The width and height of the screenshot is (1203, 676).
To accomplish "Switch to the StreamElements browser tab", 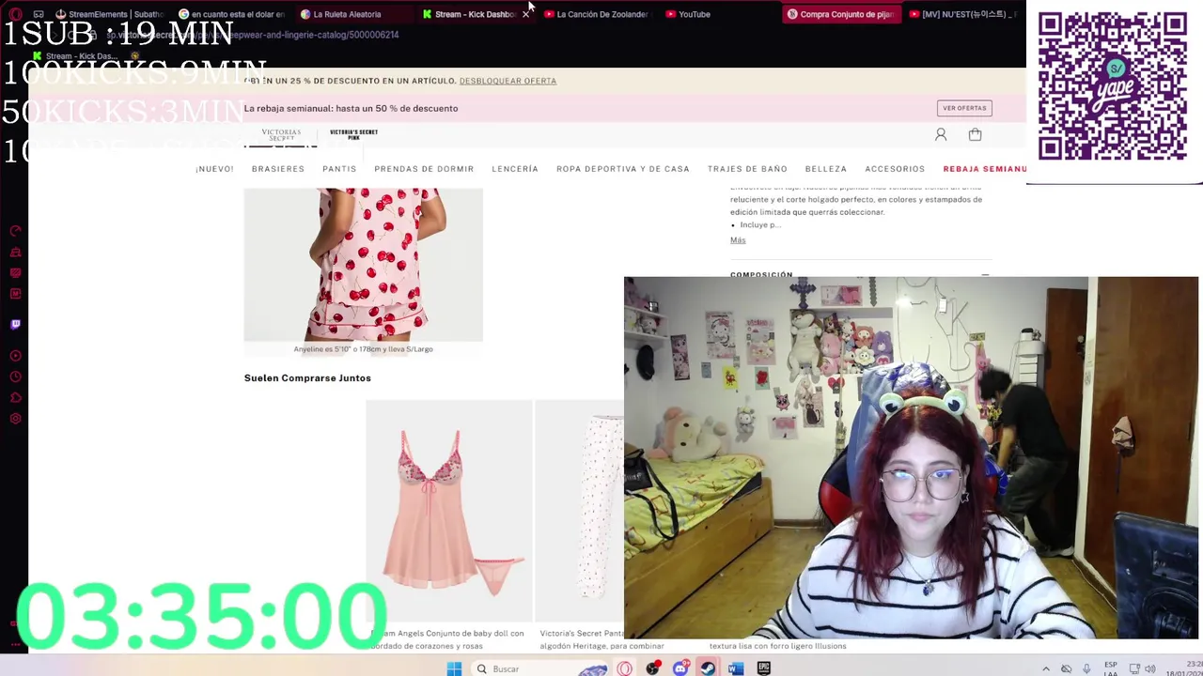I will [109, 14].
